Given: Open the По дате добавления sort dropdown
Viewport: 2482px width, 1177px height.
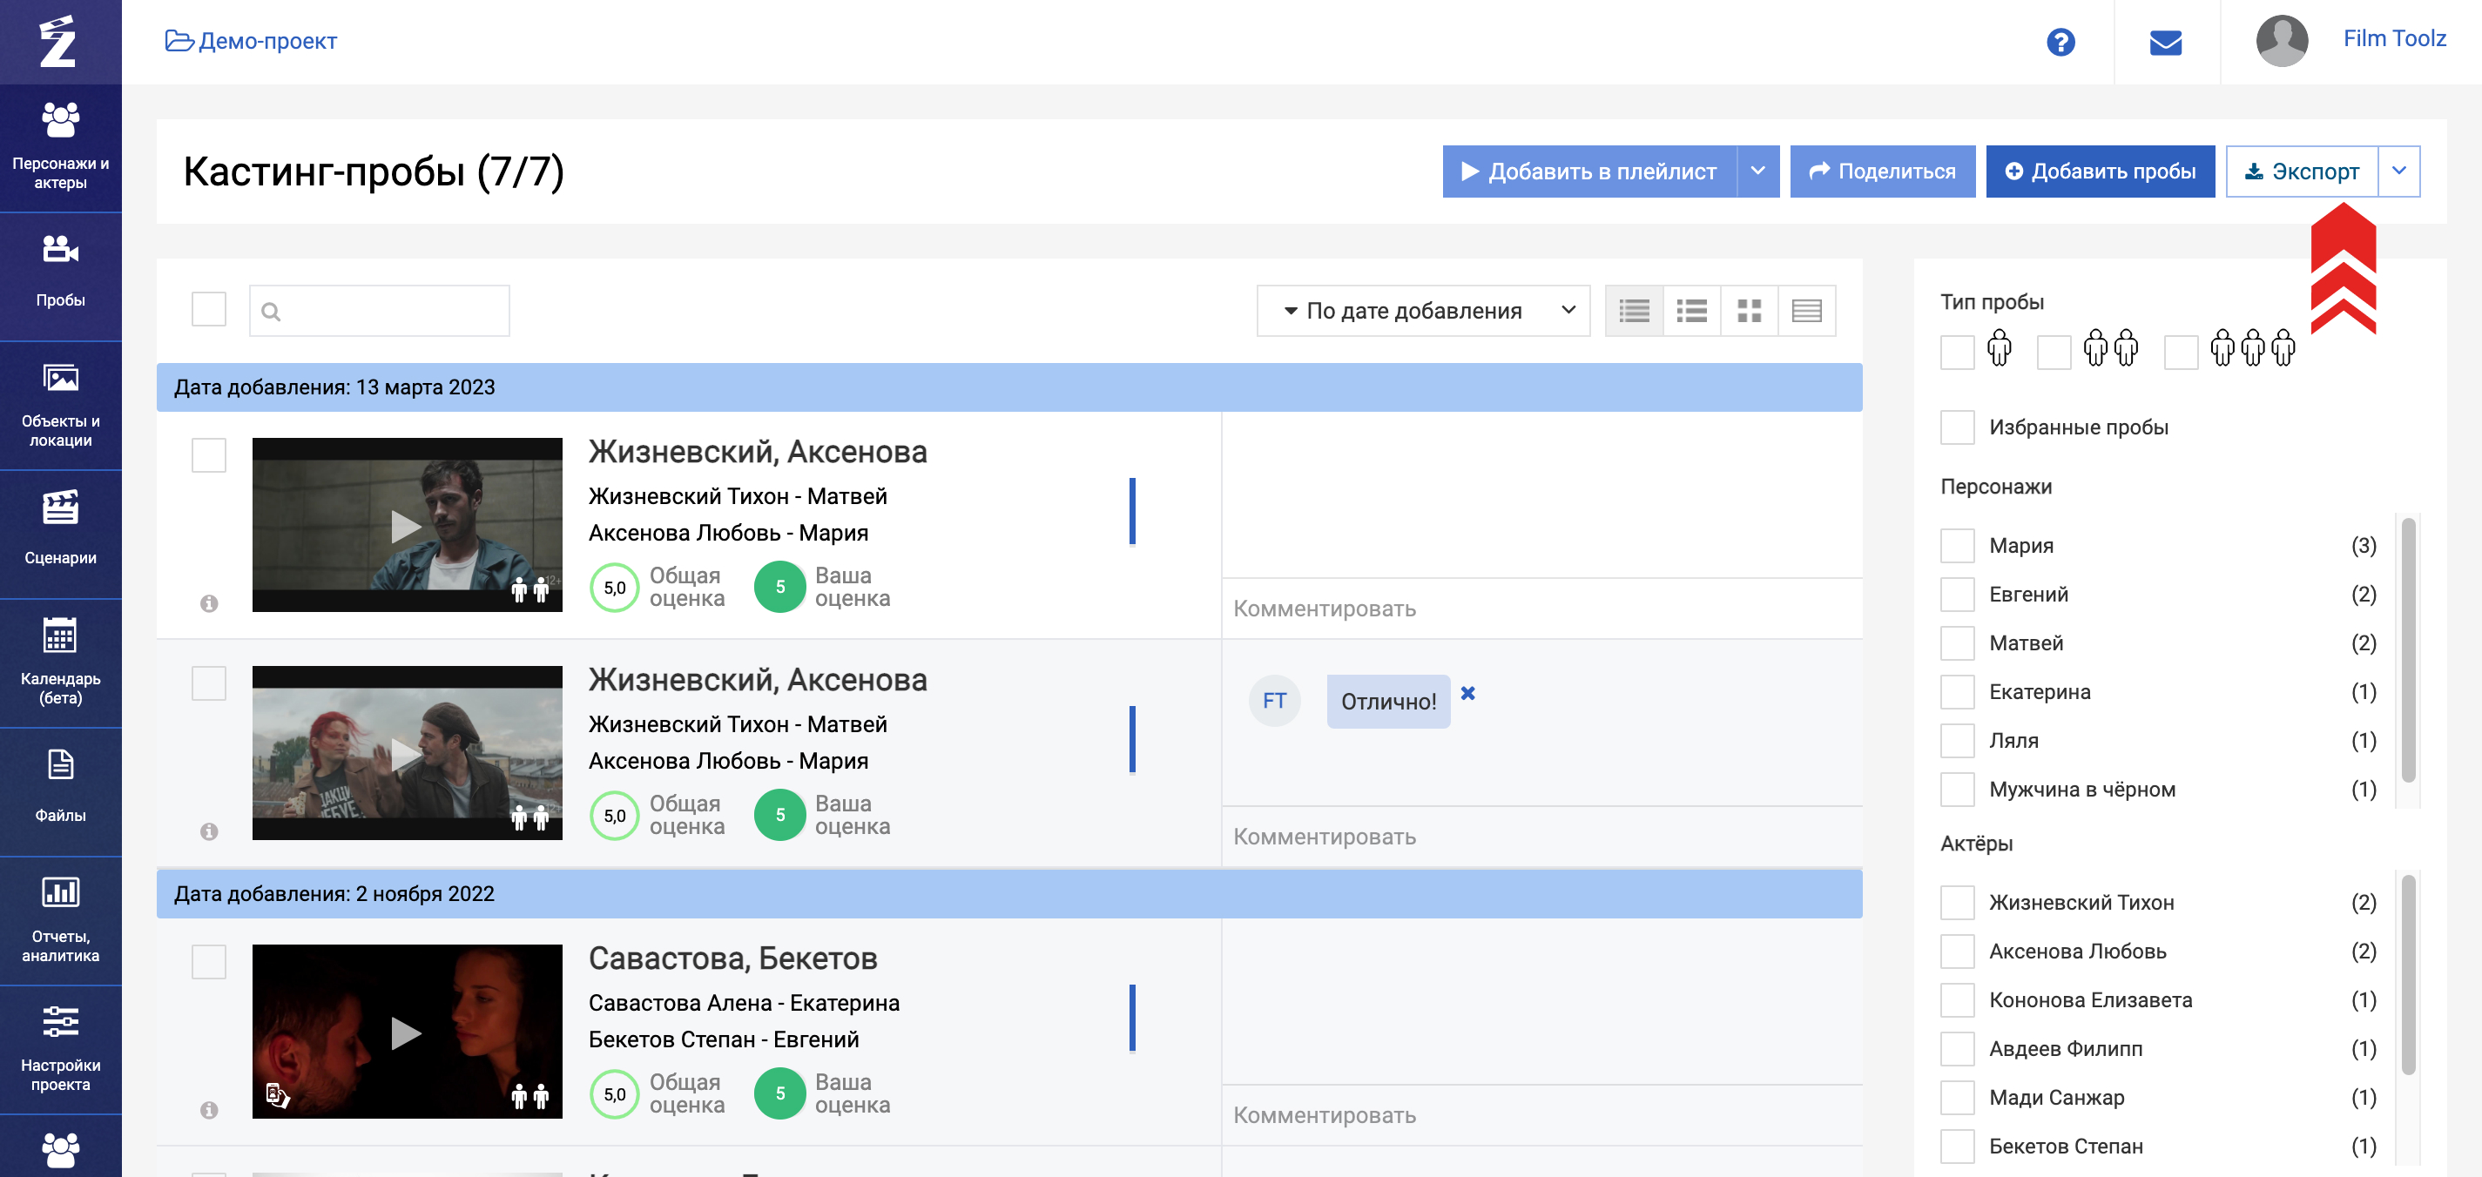Looking at the screenshot, I should (x=1423, y=310).
